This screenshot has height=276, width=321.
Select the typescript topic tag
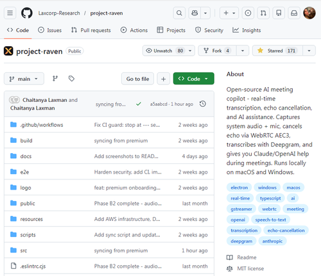tap(270, 198)
